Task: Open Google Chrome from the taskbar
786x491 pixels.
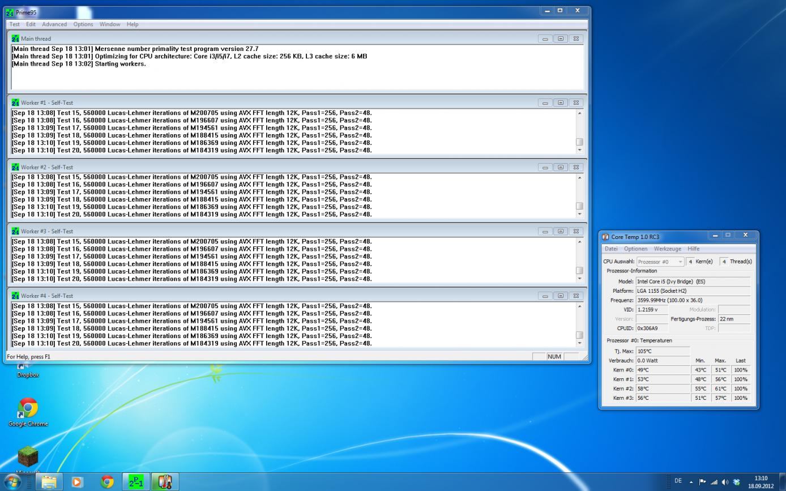Action: tap(106, 482)
